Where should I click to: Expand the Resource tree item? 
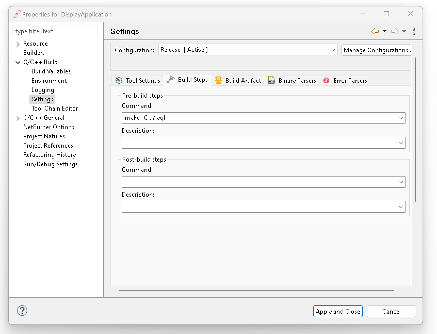[18, 44]
